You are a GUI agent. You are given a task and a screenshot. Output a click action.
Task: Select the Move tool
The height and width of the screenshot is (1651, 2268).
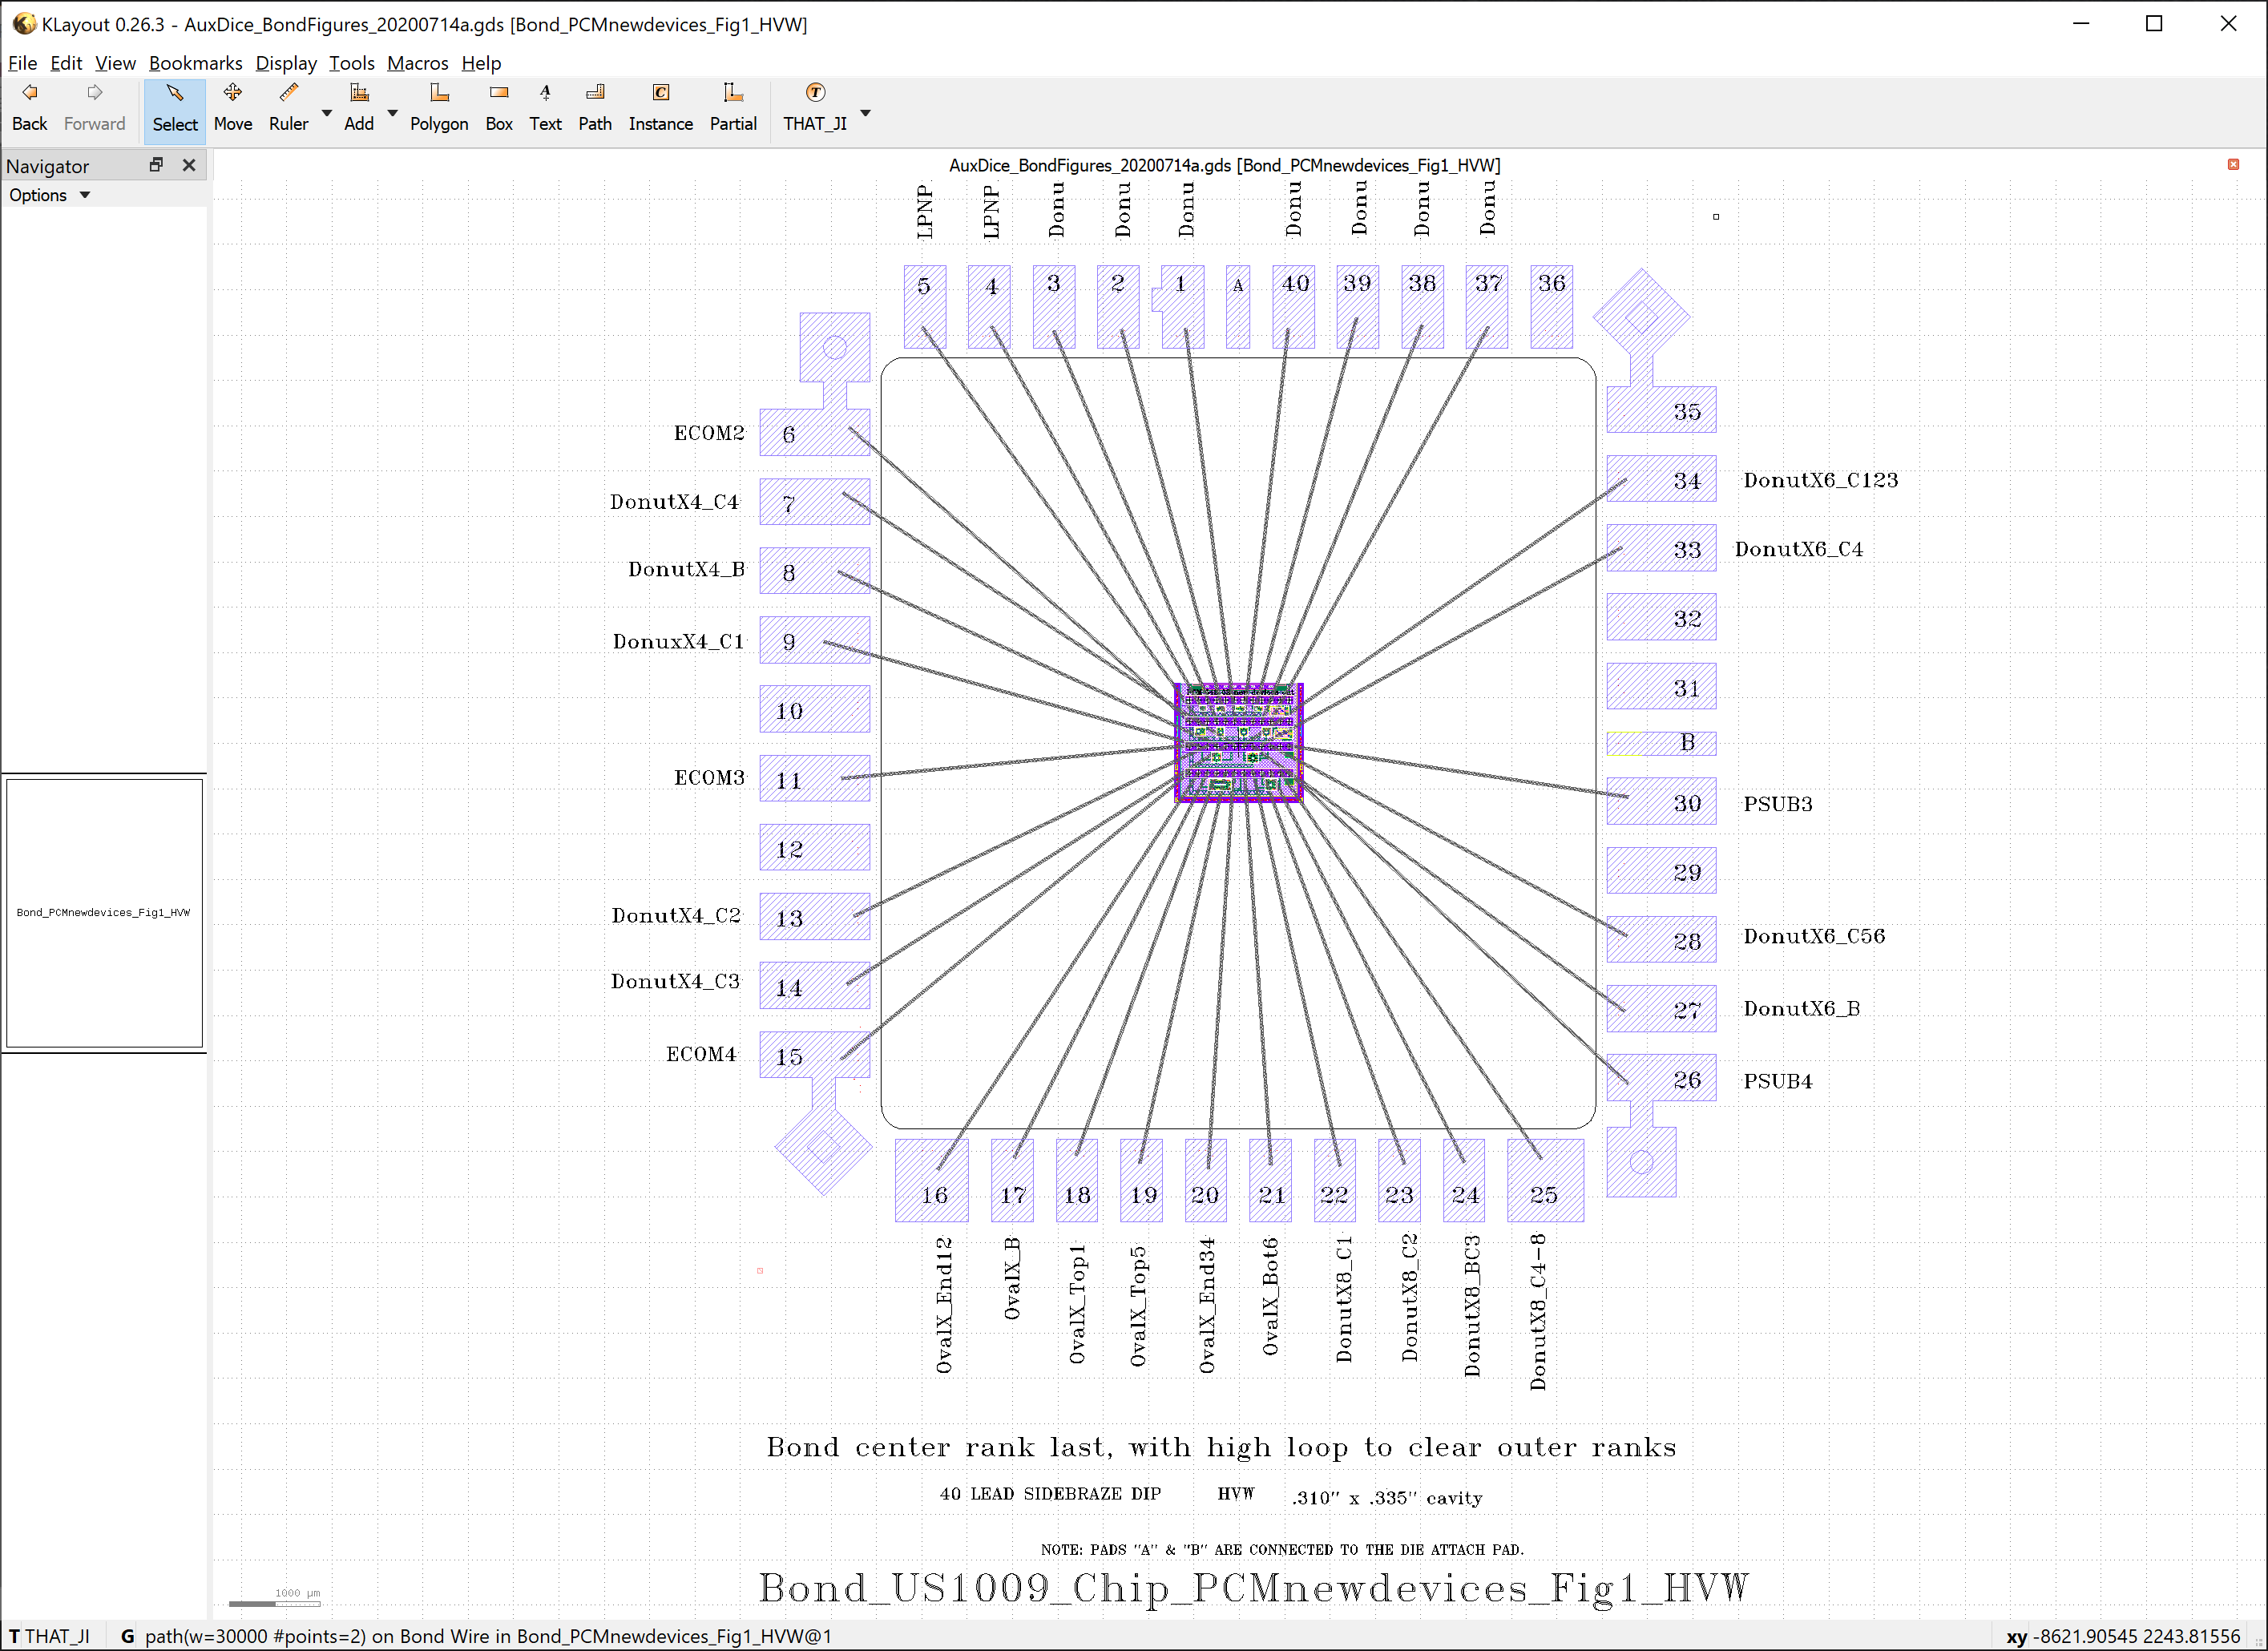[232, 107]
